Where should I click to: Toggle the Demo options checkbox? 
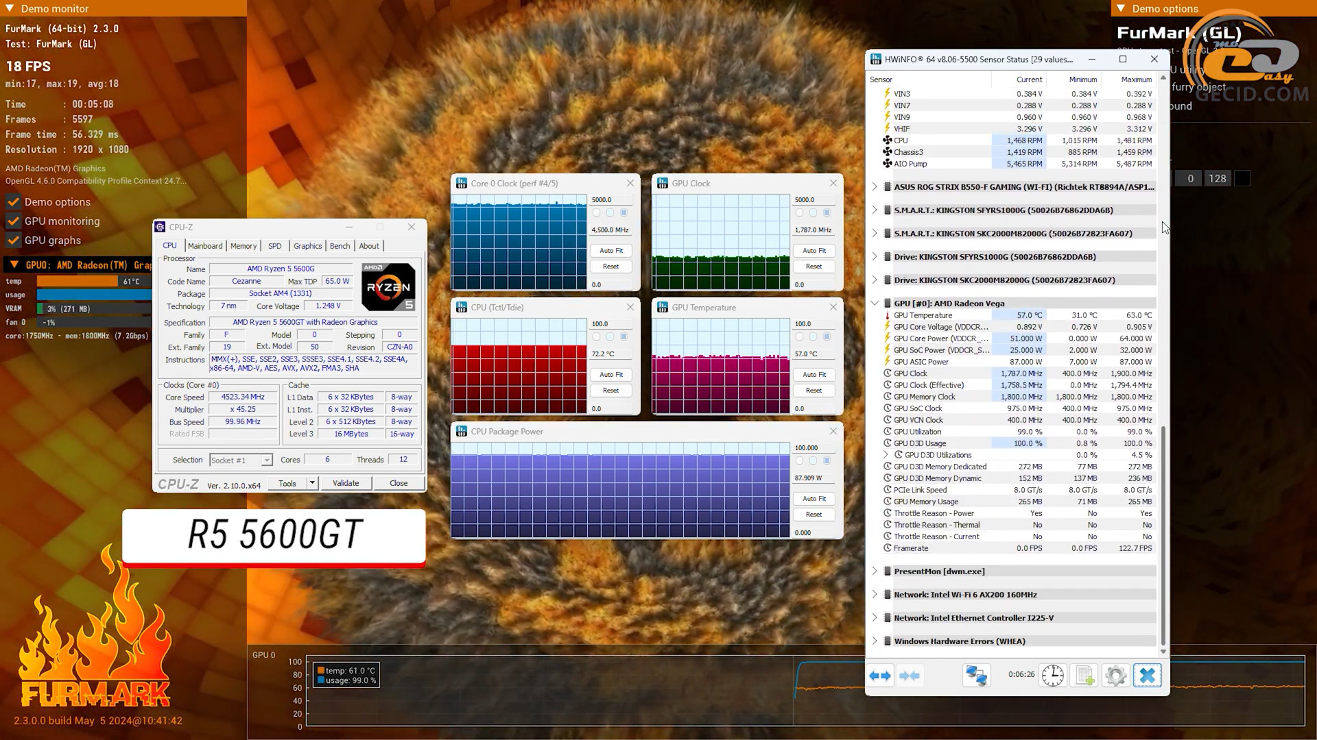coord(13,202)
